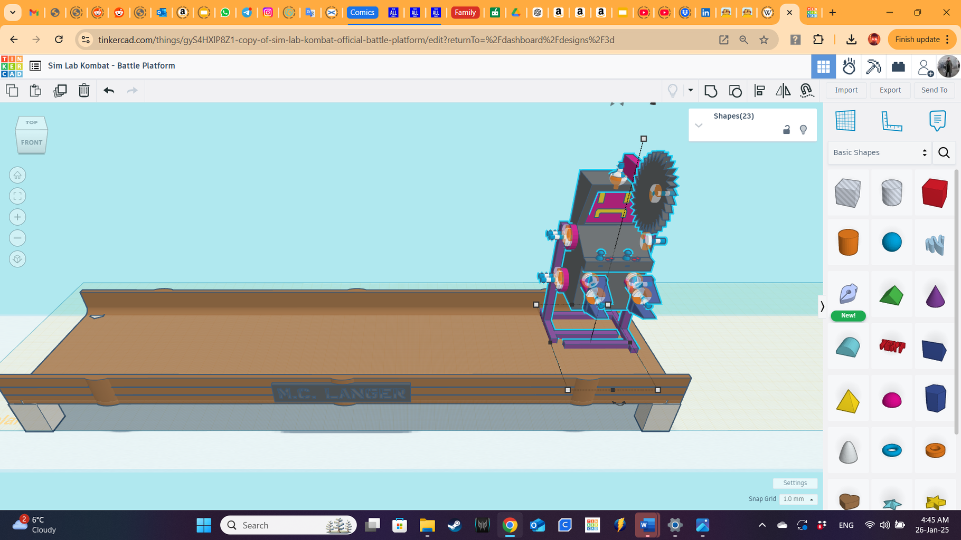Toggle perspective view in the left controls
The height and width of the screenshot is (540, 961).
coord(17,259)
